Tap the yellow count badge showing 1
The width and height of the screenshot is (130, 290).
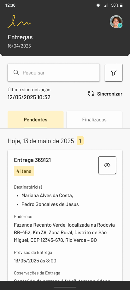(x=80, y=141)
